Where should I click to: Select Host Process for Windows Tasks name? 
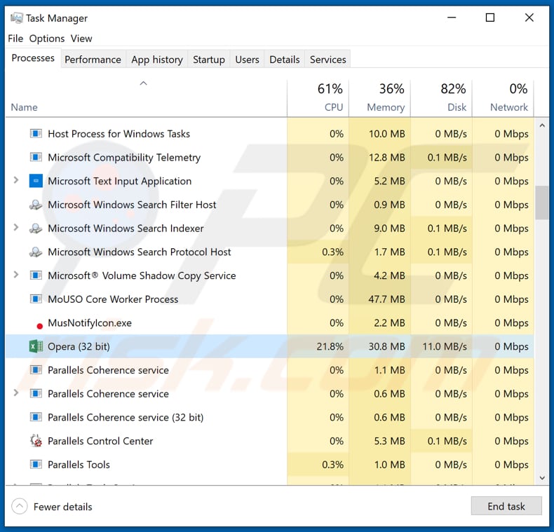pyautogui.click(x=119, y=134)
